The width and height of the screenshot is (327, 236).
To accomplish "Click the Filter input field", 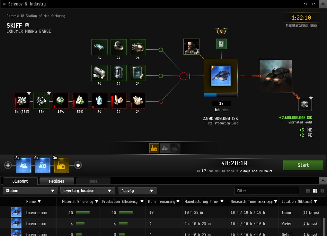I will (x=267, y=191).
